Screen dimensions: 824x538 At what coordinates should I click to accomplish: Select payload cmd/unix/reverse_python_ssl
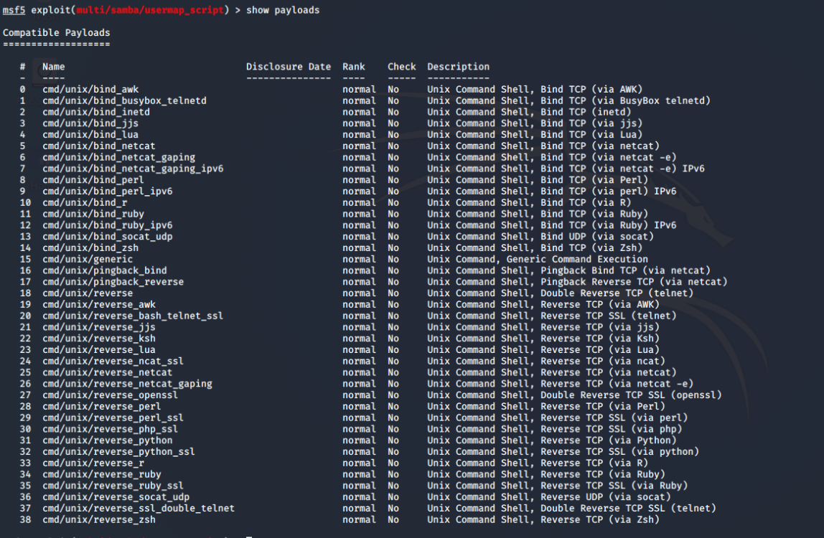tap(118, 451)
